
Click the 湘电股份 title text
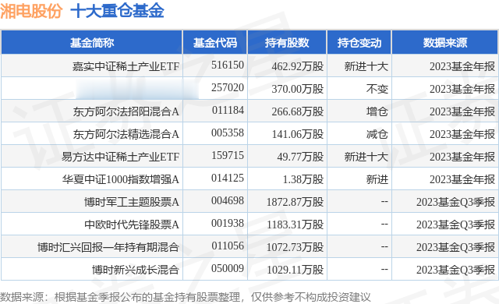[x=31, y=11]
